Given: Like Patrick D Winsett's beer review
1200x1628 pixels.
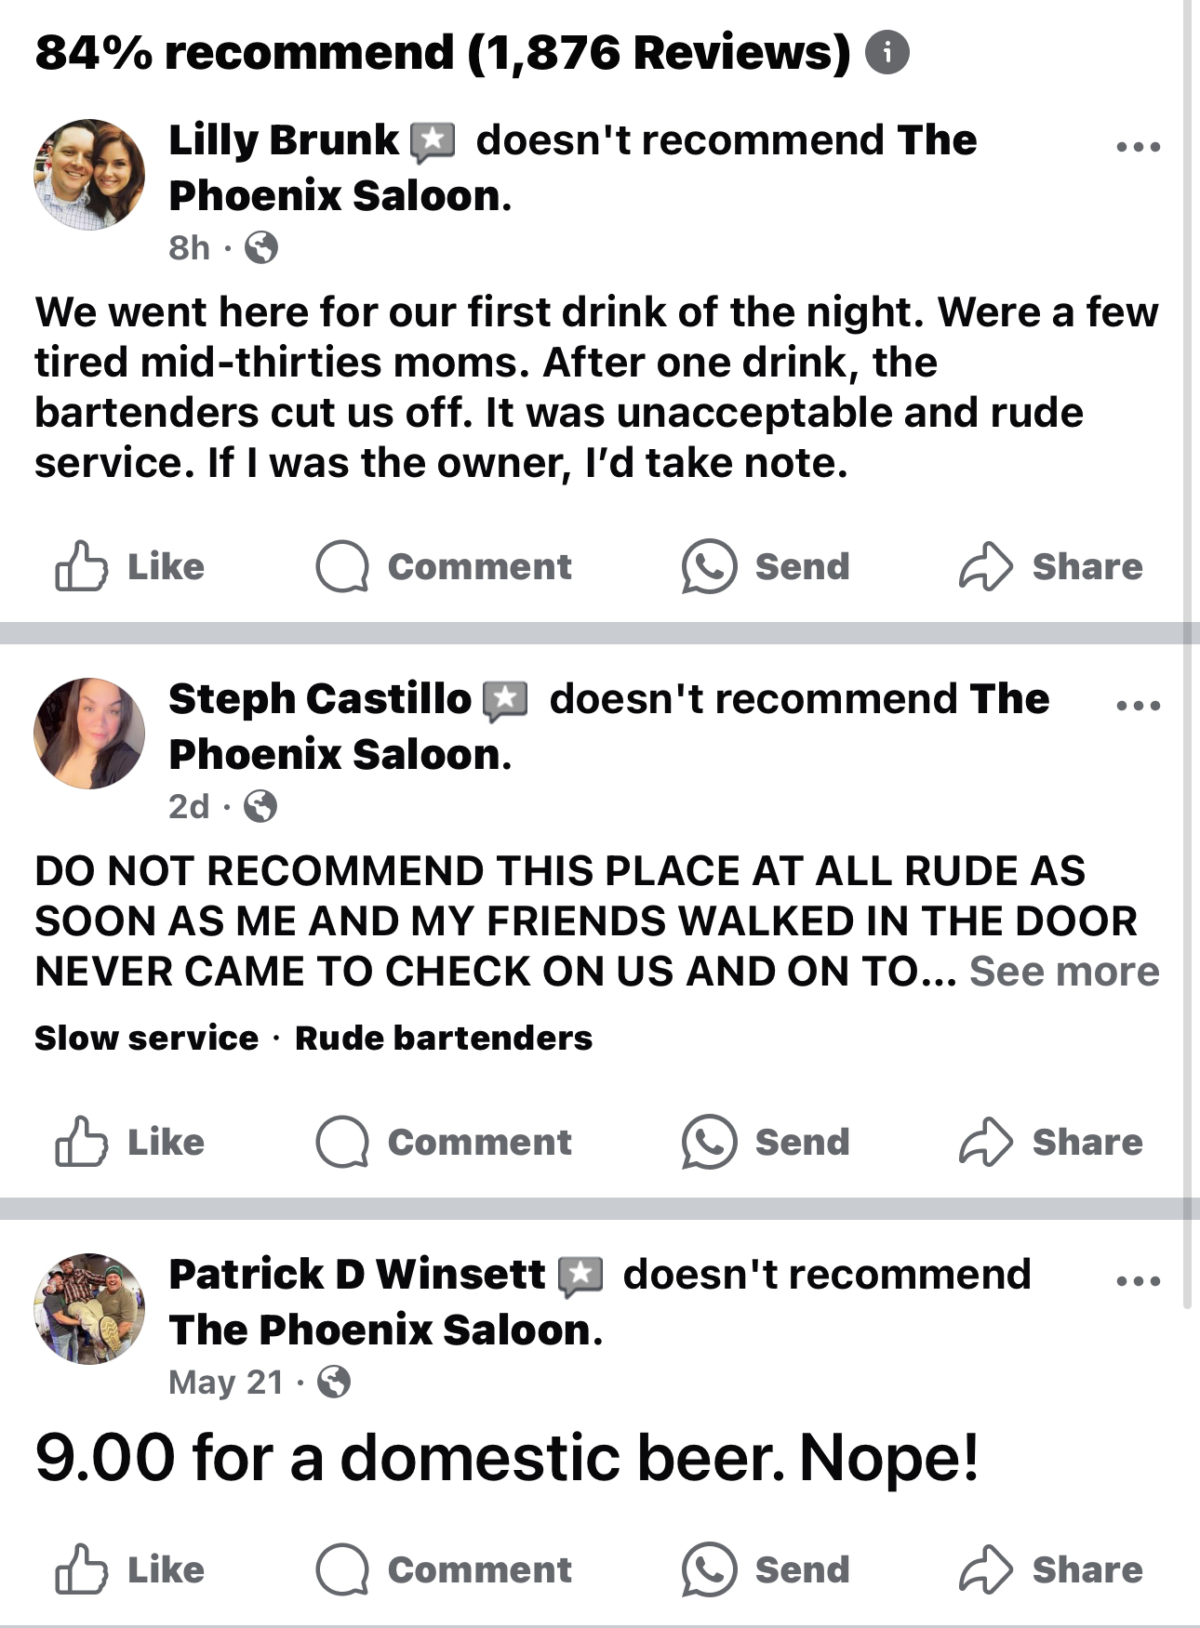Looking at the screenshot, I should click(x=130, y=1569).
